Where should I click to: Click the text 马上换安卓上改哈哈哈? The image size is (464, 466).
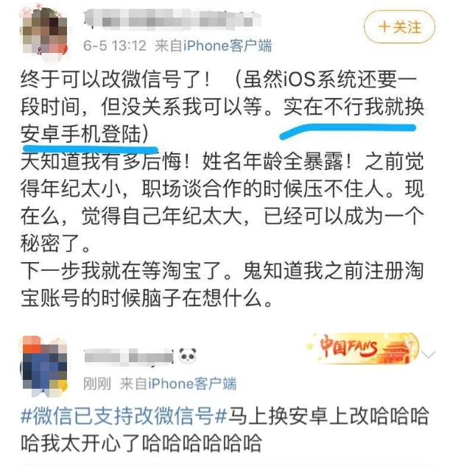click(328, 415)
